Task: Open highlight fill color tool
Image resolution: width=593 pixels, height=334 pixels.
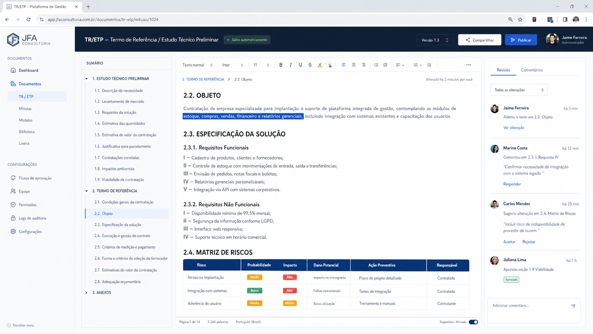Action: point(330,65)
